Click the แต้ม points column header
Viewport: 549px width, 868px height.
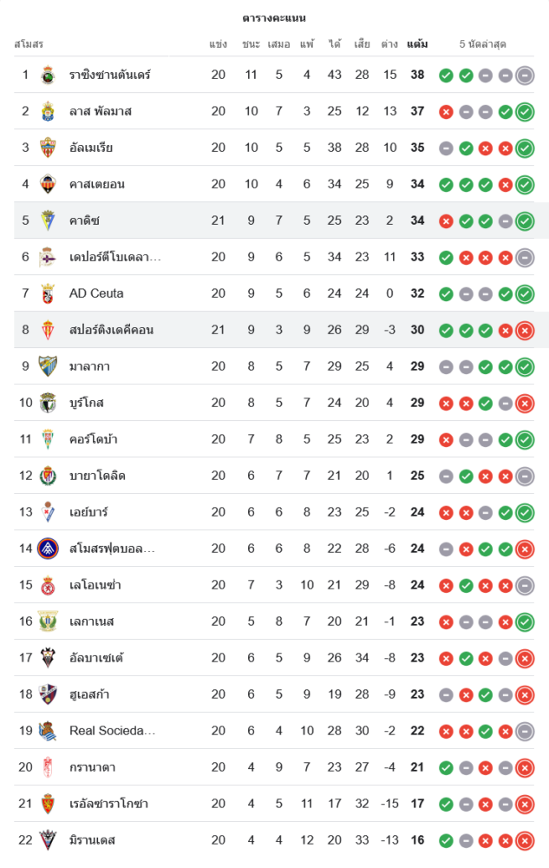(417, 43)
